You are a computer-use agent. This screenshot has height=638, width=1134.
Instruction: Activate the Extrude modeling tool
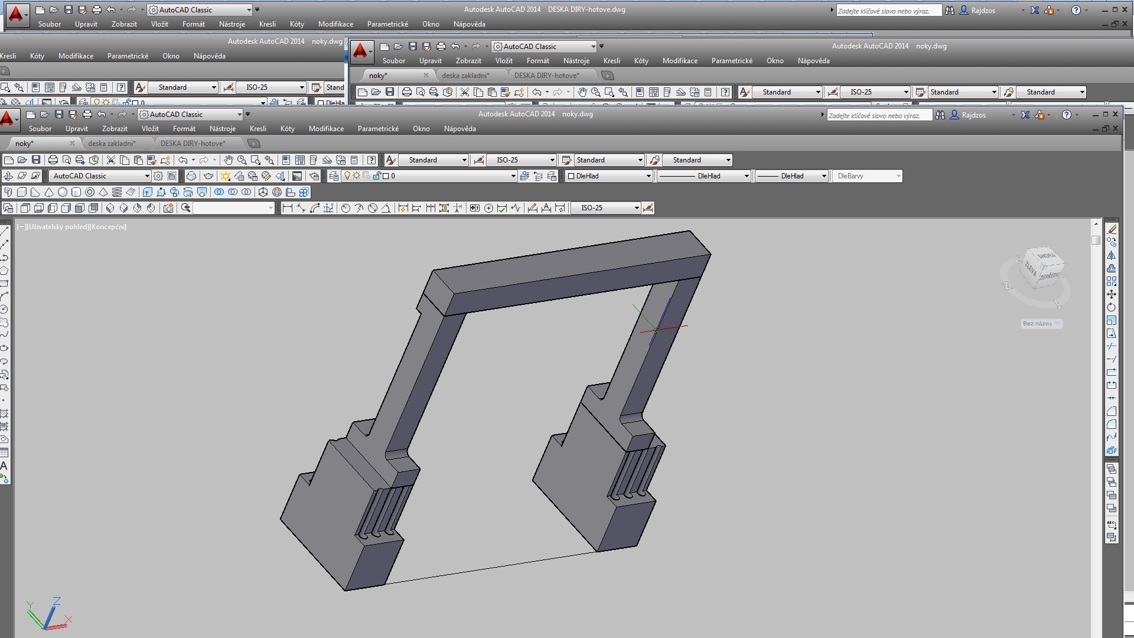click(x=147, y=192)
